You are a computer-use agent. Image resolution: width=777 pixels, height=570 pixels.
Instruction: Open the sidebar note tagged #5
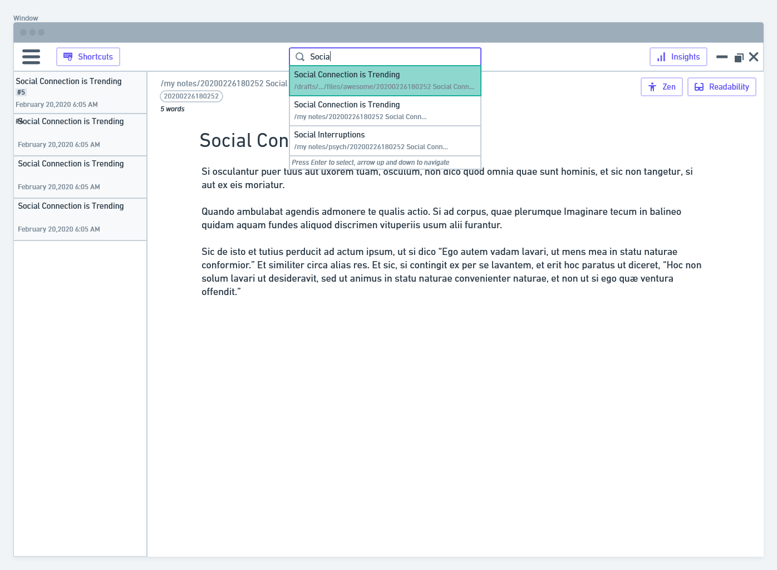click(80, 92)
